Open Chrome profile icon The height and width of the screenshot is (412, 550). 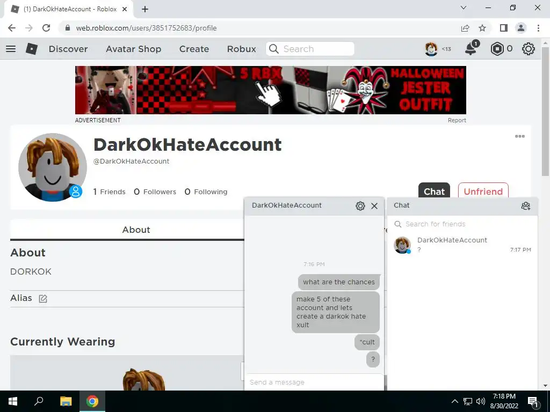coord(521,28)
